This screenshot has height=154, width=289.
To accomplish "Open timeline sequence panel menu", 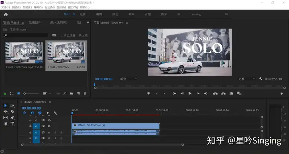I will point(50,102).
